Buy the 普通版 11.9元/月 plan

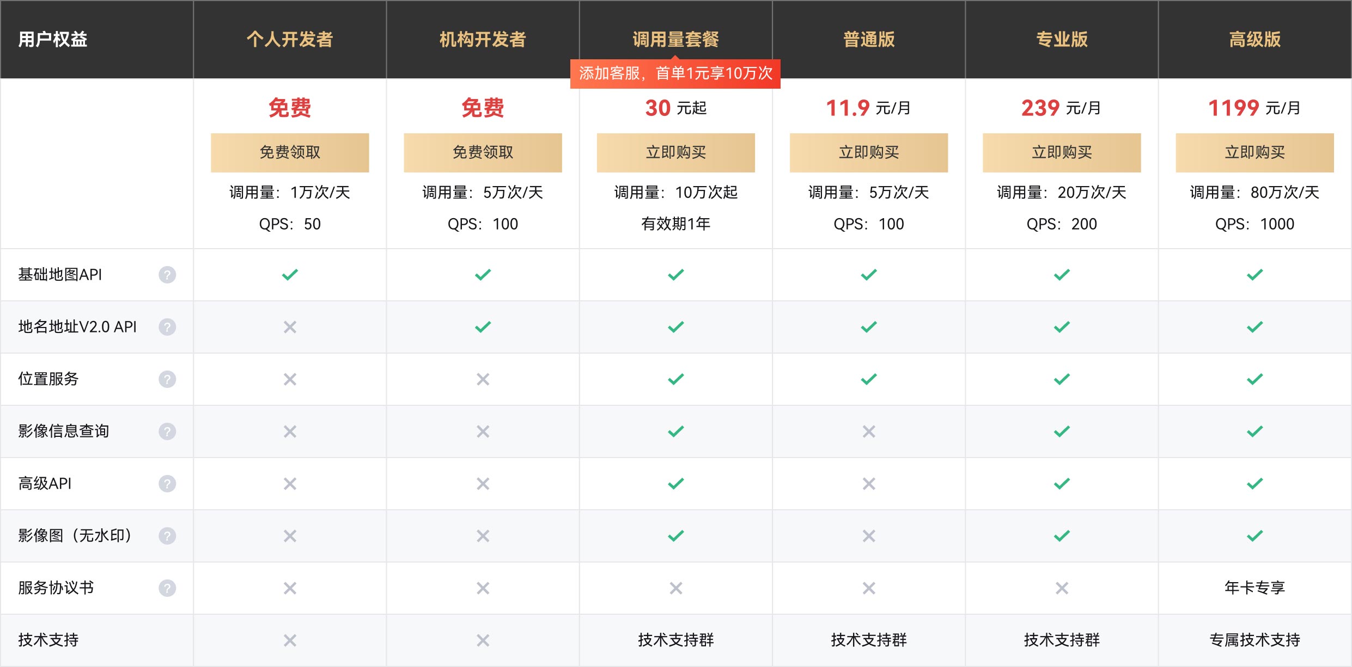(868, 153)
